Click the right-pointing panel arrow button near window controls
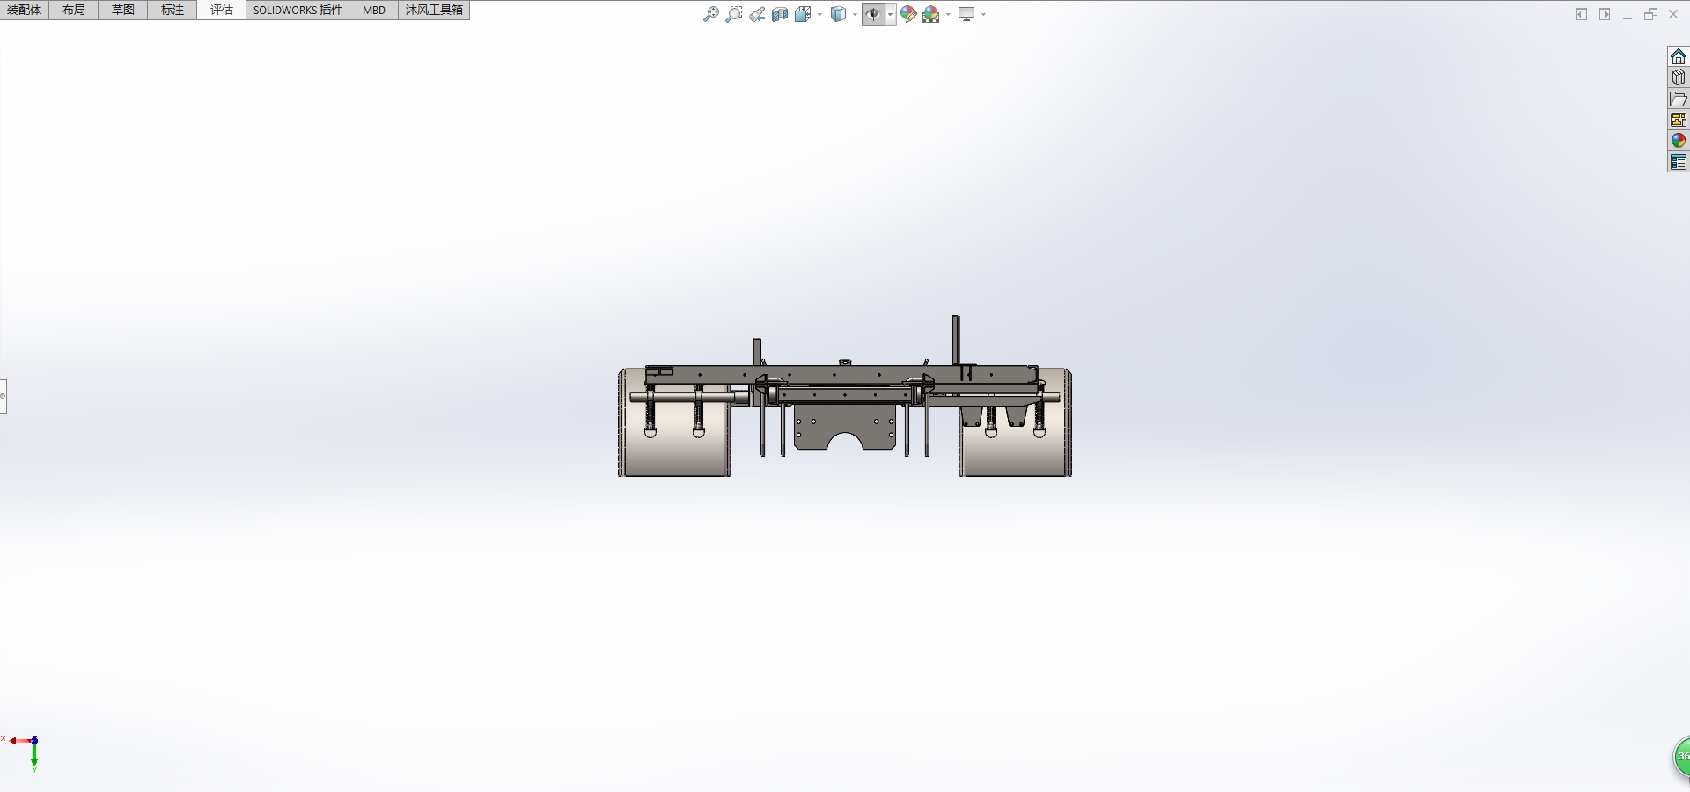The width and height of the screenshot is (1690, 792). (x=1605, y=14)
